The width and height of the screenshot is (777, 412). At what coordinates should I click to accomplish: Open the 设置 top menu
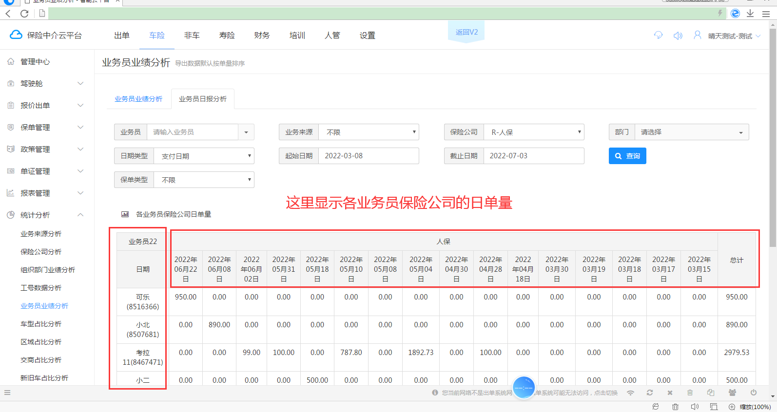coord(368,36)
